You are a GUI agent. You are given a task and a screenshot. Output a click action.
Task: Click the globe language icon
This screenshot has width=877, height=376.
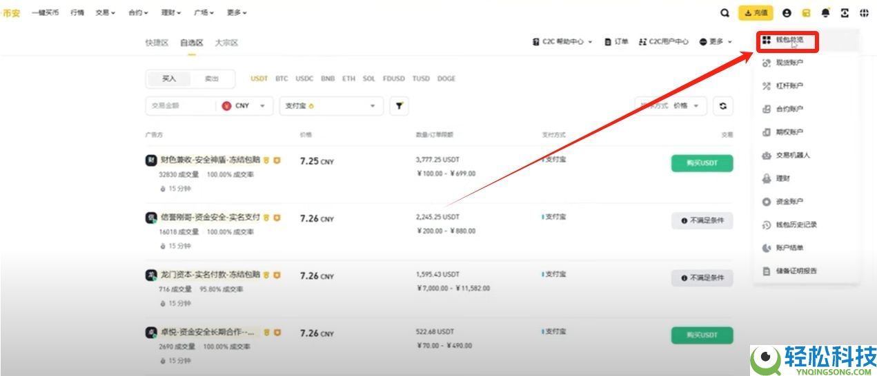tap(864, 12)
